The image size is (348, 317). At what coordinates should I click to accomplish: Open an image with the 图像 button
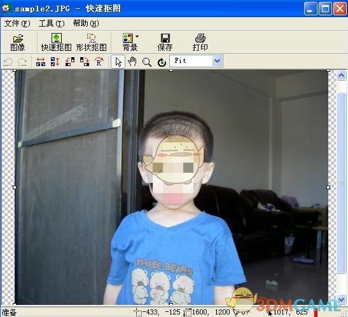(x=18, y=43)
